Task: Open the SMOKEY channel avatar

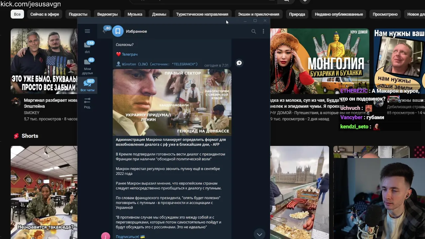Action: coord(16,102)
